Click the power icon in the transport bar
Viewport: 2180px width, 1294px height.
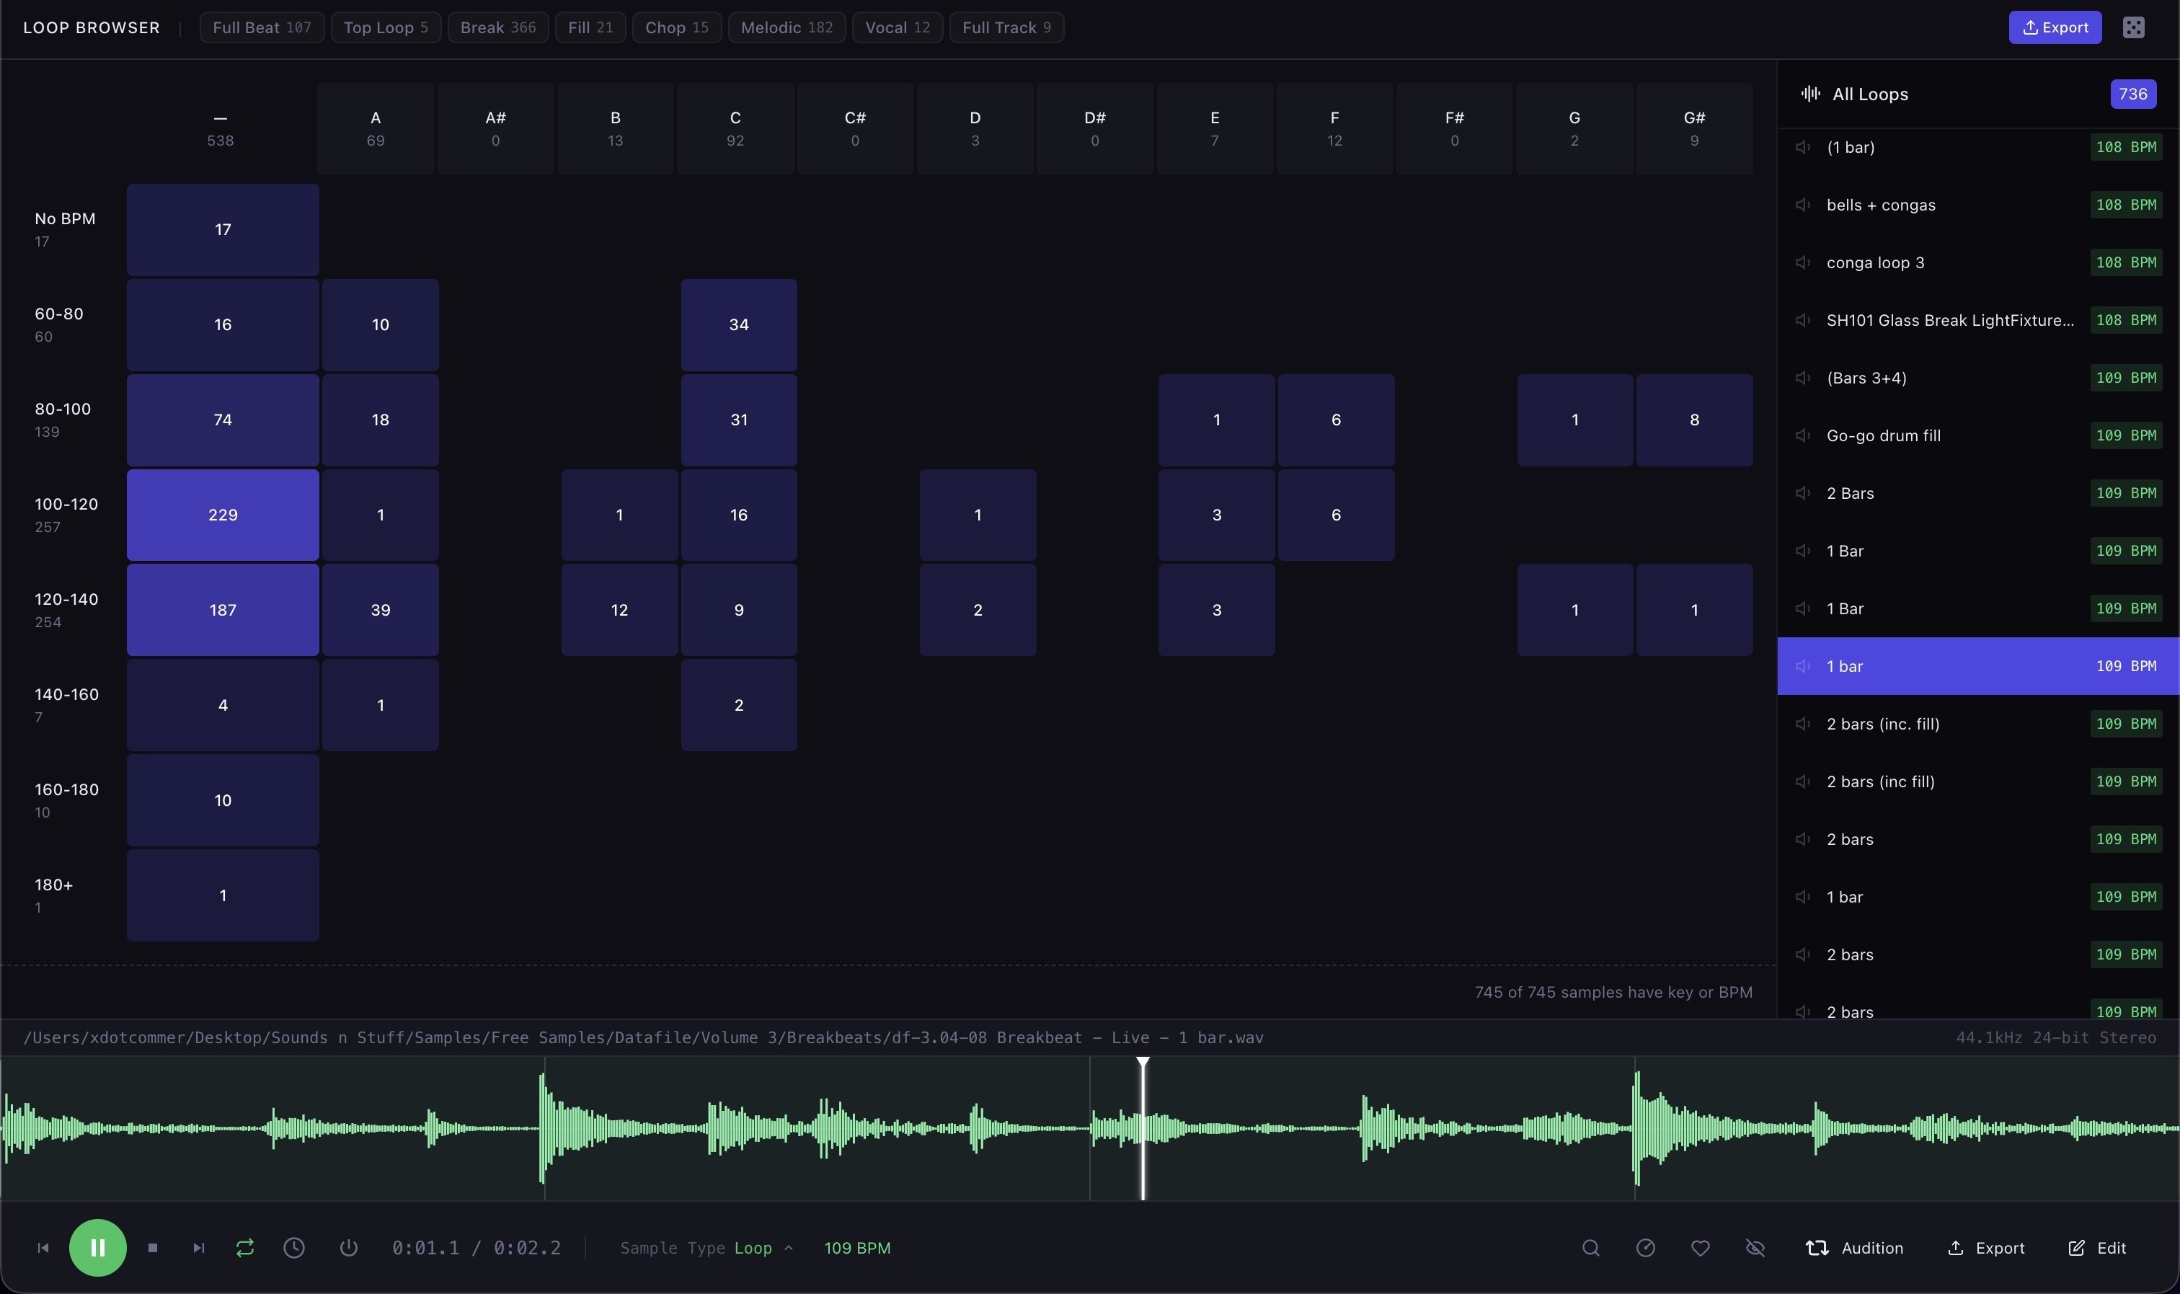(x=348, y=1248)
